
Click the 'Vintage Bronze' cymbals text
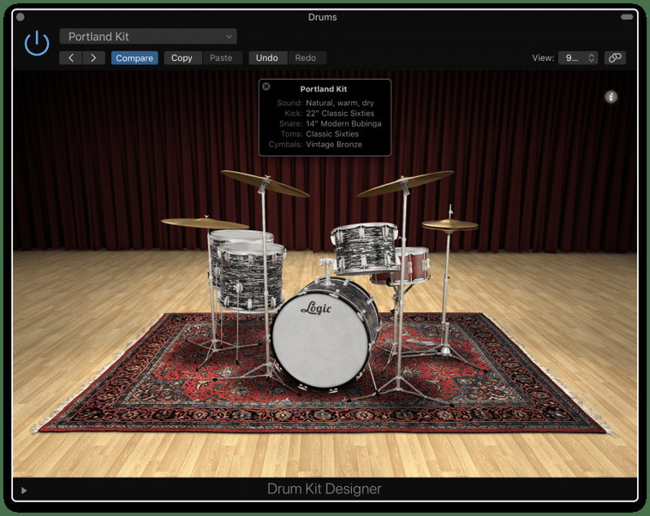[334, 145]
